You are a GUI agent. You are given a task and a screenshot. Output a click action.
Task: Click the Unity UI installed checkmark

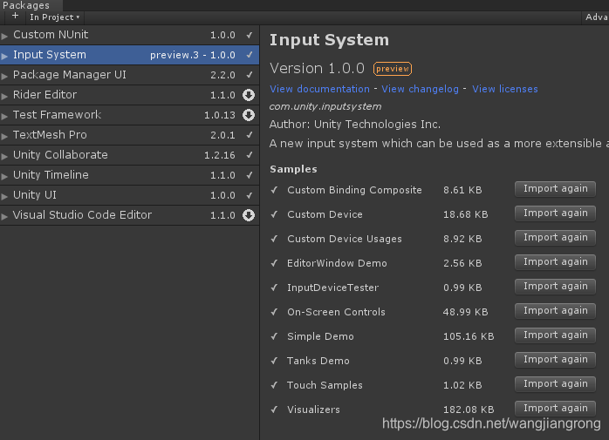click(x=250, y=195)
